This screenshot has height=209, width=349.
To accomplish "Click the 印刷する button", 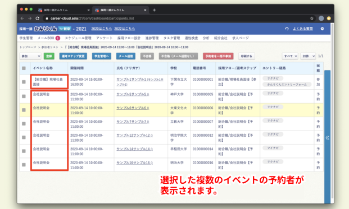I will [x=246, y=56].
